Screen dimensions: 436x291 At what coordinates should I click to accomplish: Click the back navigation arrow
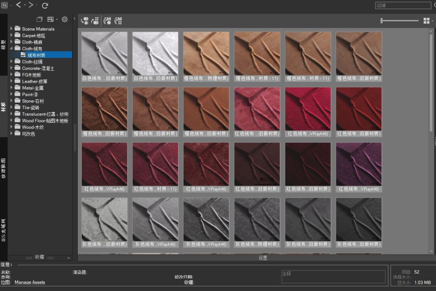[x=18, y=5]
